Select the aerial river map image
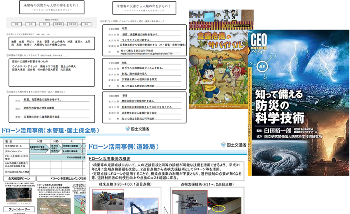Screen dimensions: 350x214 (54, 206)
